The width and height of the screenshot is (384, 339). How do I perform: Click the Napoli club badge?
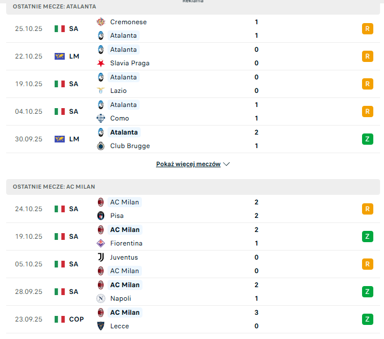101,298
